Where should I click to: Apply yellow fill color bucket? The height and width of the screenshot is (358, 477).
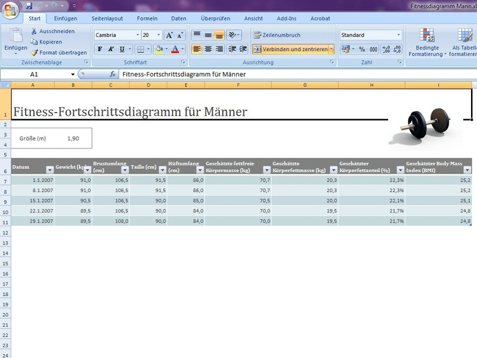pyautogui.click(x=159, y=49)
